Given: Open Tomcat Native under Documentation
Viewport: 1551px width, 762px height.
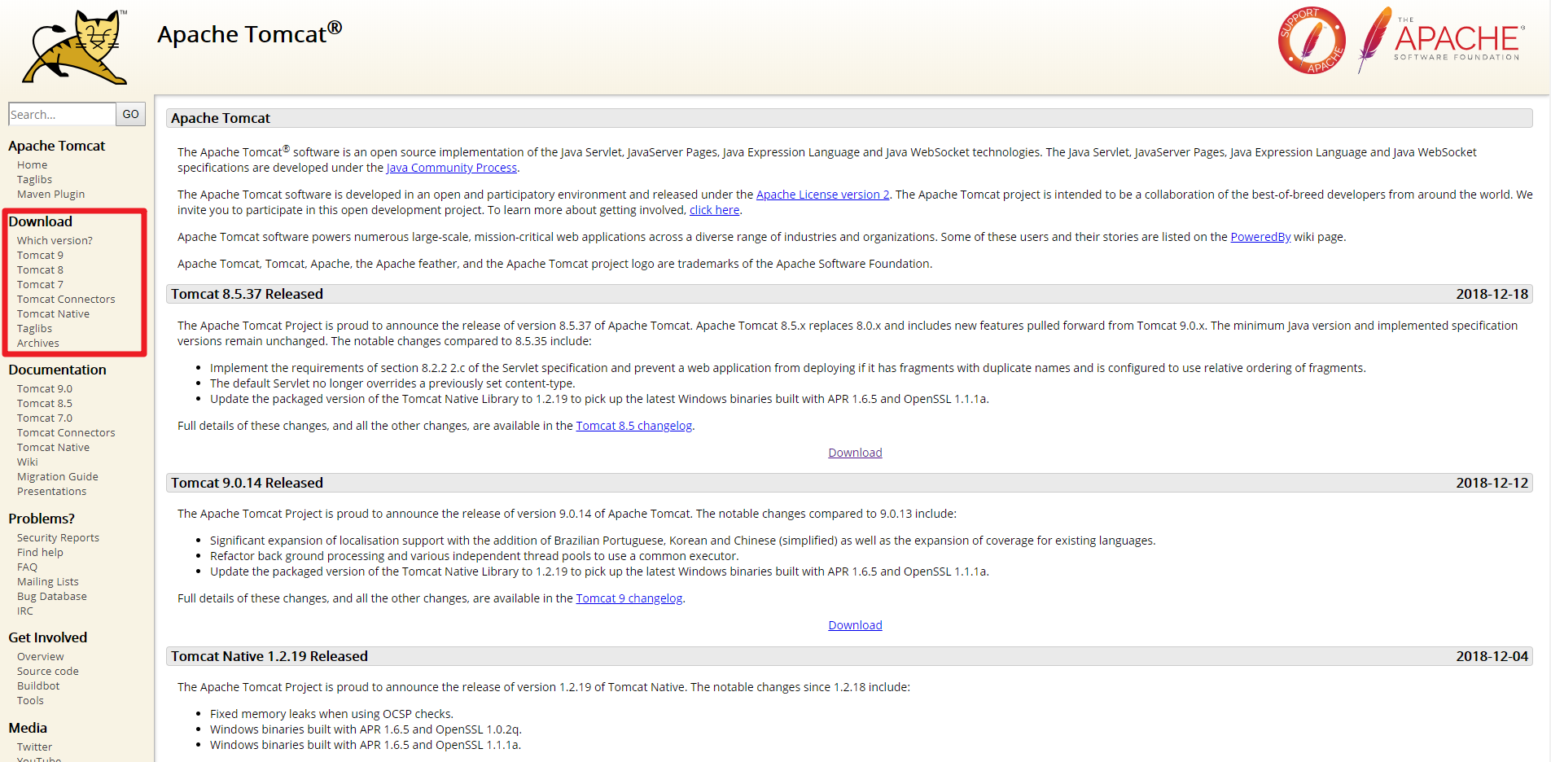Looking at the screenshot, I should point(53,447).
